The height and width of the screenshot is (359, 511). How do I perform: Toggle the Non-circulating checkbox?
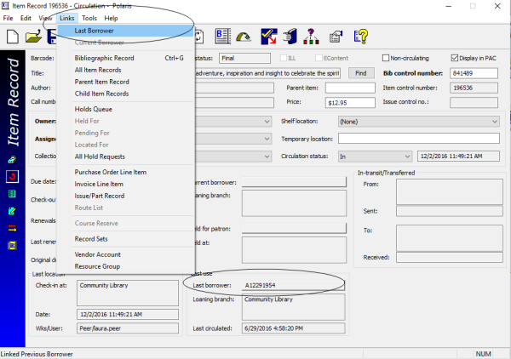pyautogui.click(x=386, y=58)
